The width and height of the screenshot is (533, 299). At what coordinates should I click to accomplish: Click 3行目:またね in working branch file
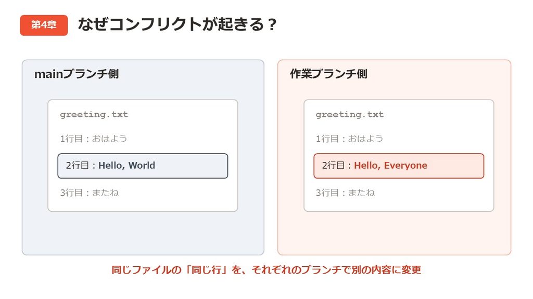pos(346,193)
